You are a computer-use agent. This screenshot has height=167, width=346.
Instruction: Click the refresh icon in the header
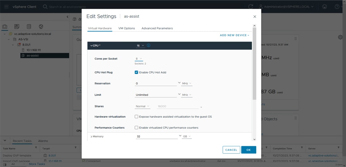click(x=251, y=7)
